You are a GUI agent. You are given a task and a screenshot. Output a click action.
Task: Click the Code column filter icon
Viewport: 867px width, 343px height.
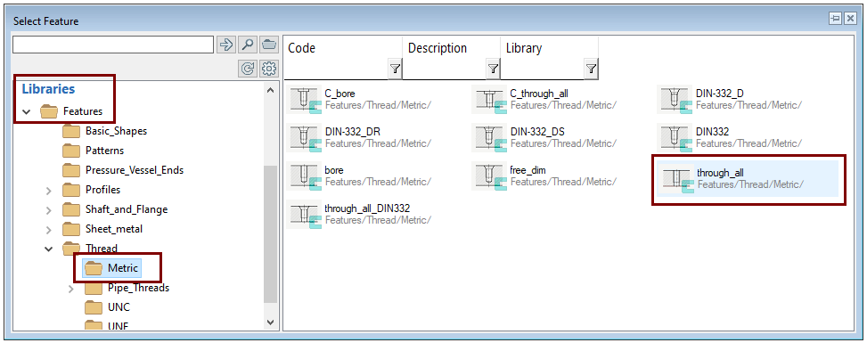(x=395, y=69)
